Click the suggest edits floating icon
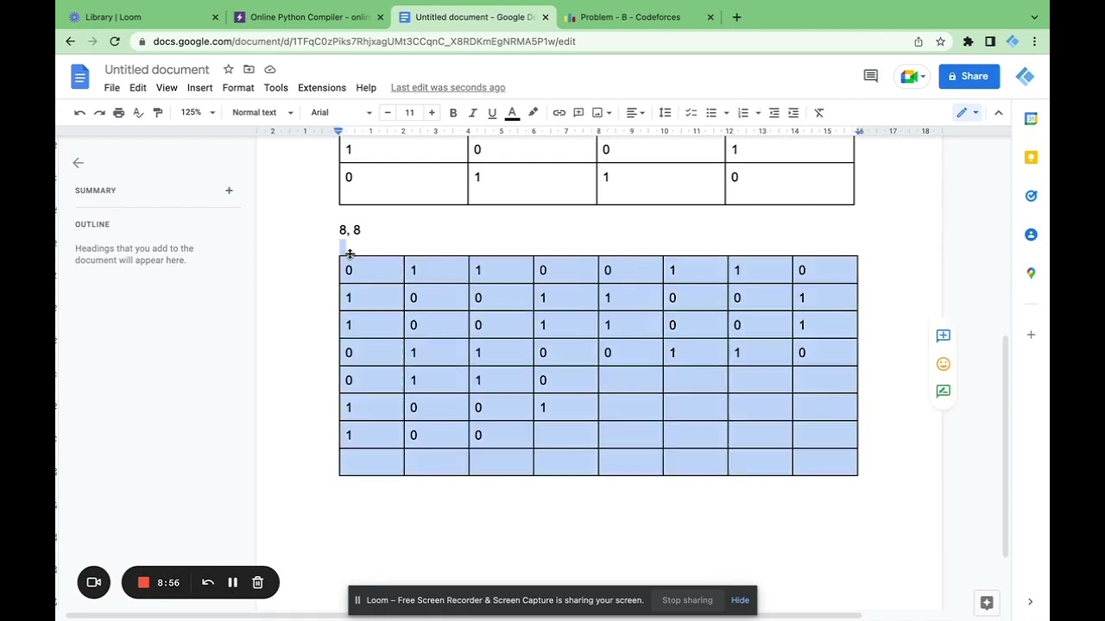The height and width of the screenshot is (621, 1105). tap(943, 391)
